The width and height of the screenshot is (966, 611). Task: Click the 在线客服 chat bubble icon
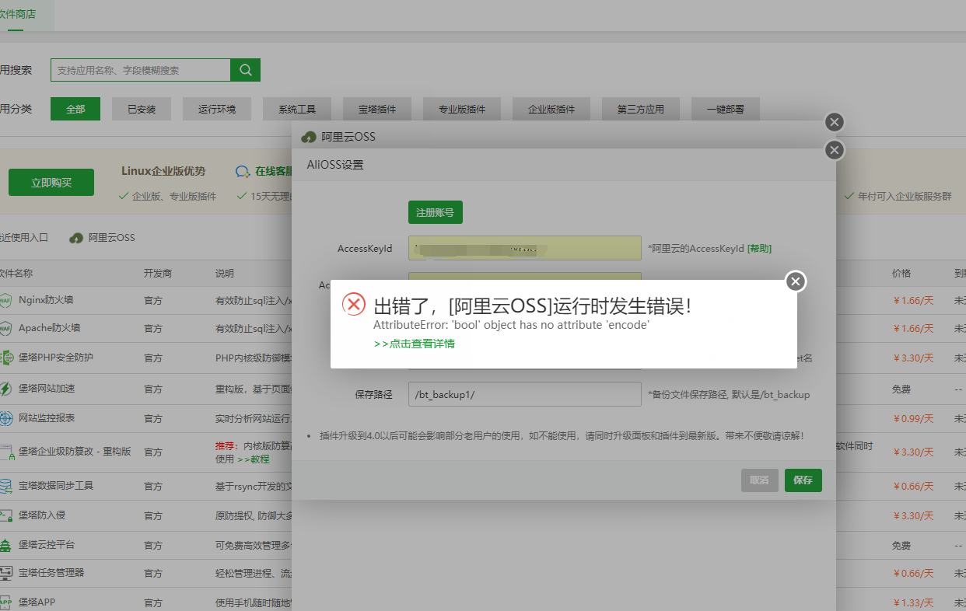243,171
